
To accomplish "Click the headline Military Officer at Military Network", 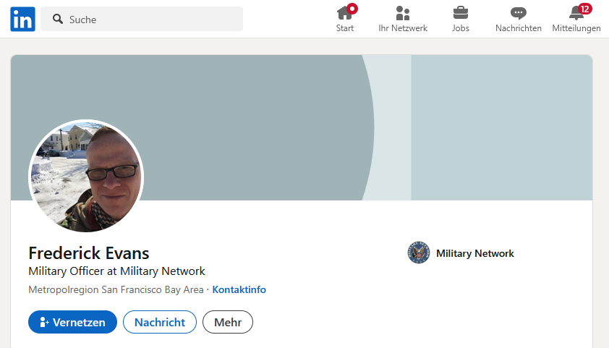I will coord(116,271).
